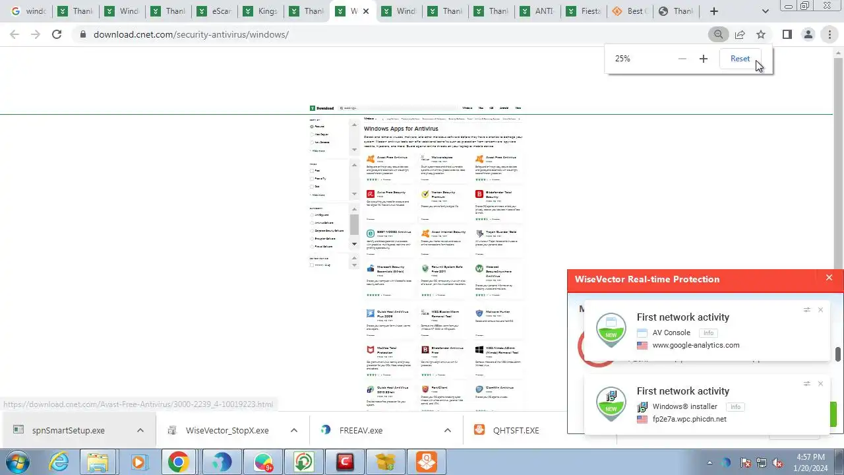Image resolution: width=844 pixels, height=475 pixels.
Task: Open settings on the Windows installer notification
Action: point(806,383)
